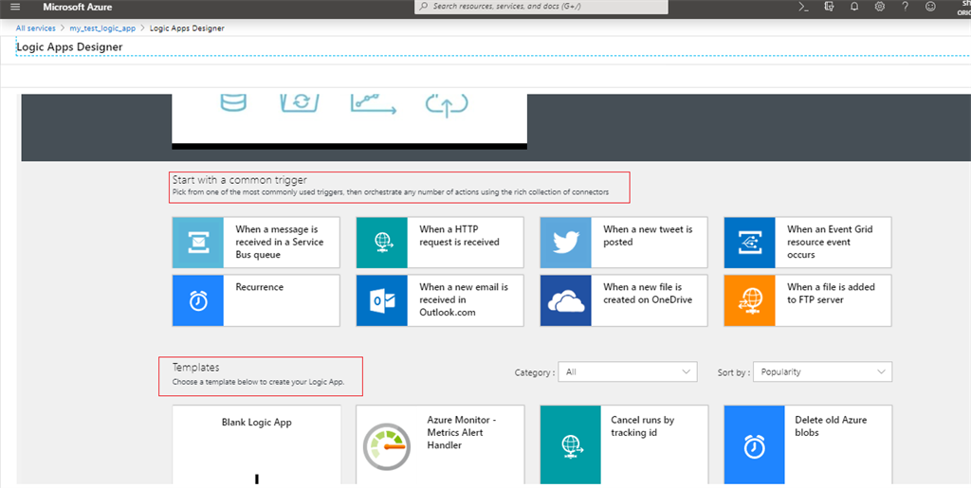971x488 pixels.
Task: Click the 'Start with a common trigger' heading
Action: click(240, 180)
